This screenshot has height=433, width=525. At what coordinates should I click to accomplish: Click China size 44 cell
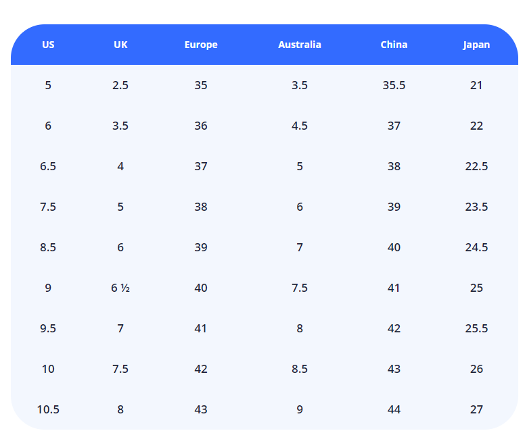394,409
